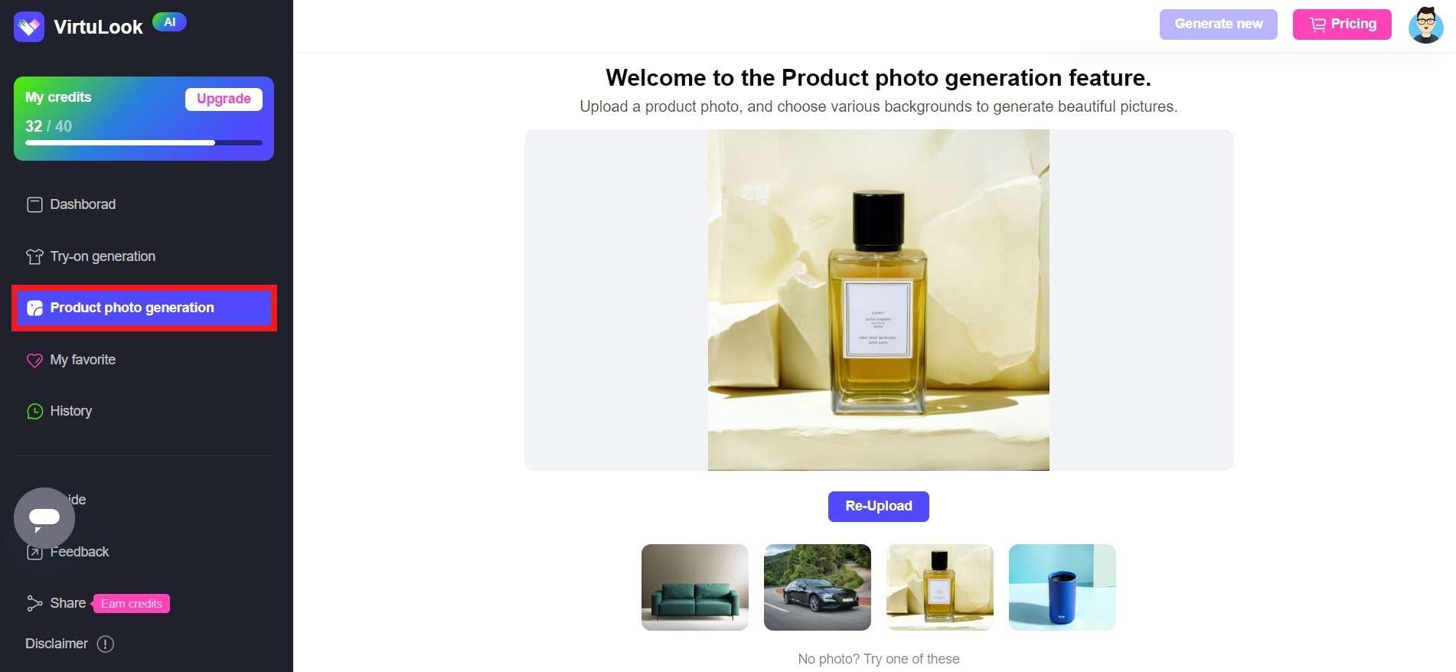Click the Share icon in sidebar
Viewport: 1456px width, 672px height.
click(x=34, y=603)
